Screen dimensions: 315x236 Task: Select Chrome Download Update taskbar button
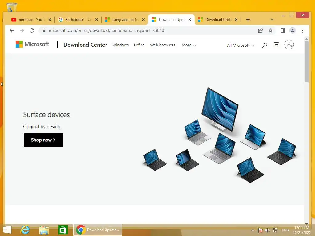[98, 230]
